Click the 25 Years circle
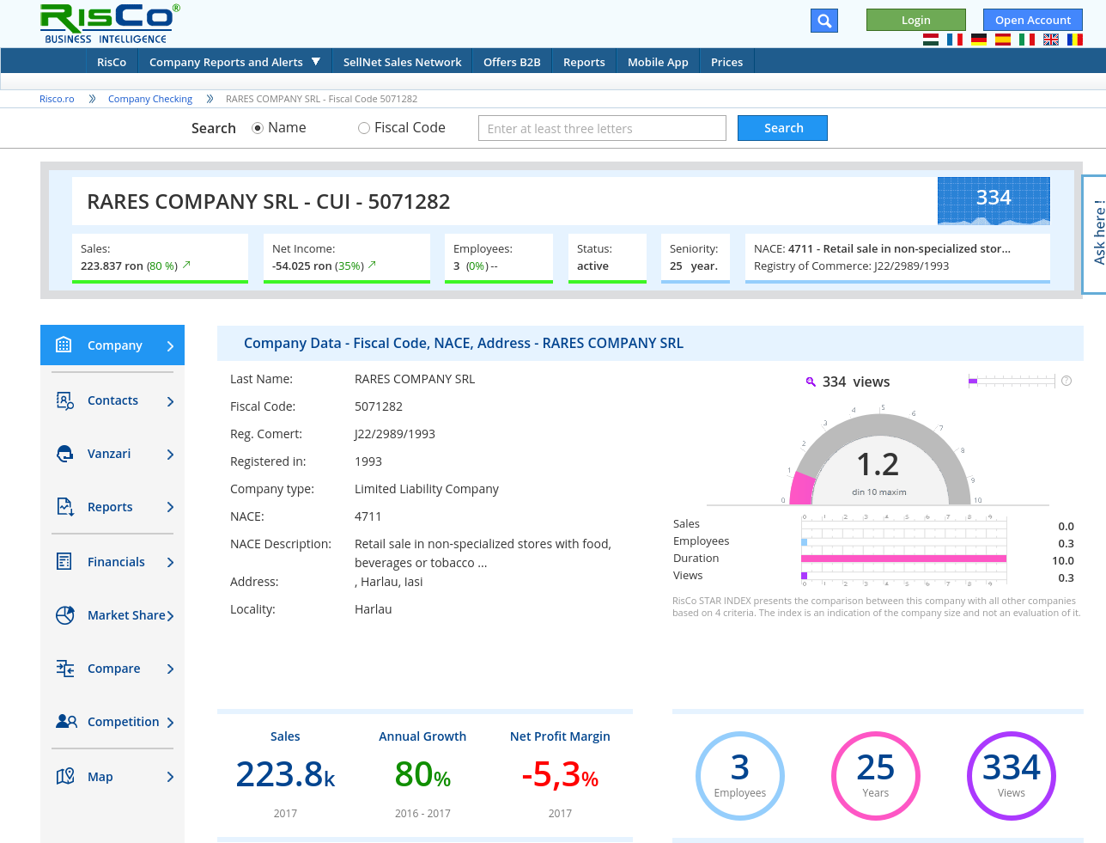The image size is (1106, 843). (x=876, y=775)
